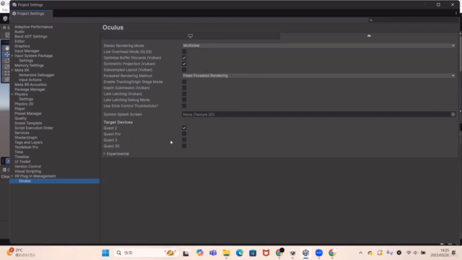The width and height of the screenshot is (462, 260).
Task: Open Burst AOT Settings
Action: pos(30,37)
